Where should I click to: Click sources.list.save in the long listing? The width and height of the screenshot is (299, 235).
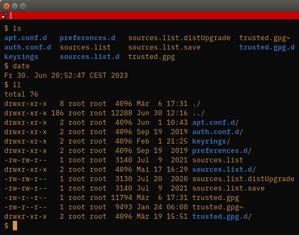[x=228, y=188]
